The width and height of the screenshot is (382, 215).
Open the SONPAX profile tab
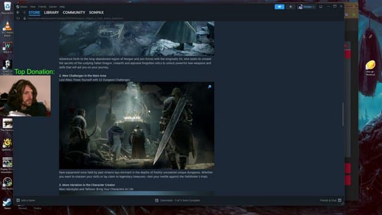(x=96, y=13)
